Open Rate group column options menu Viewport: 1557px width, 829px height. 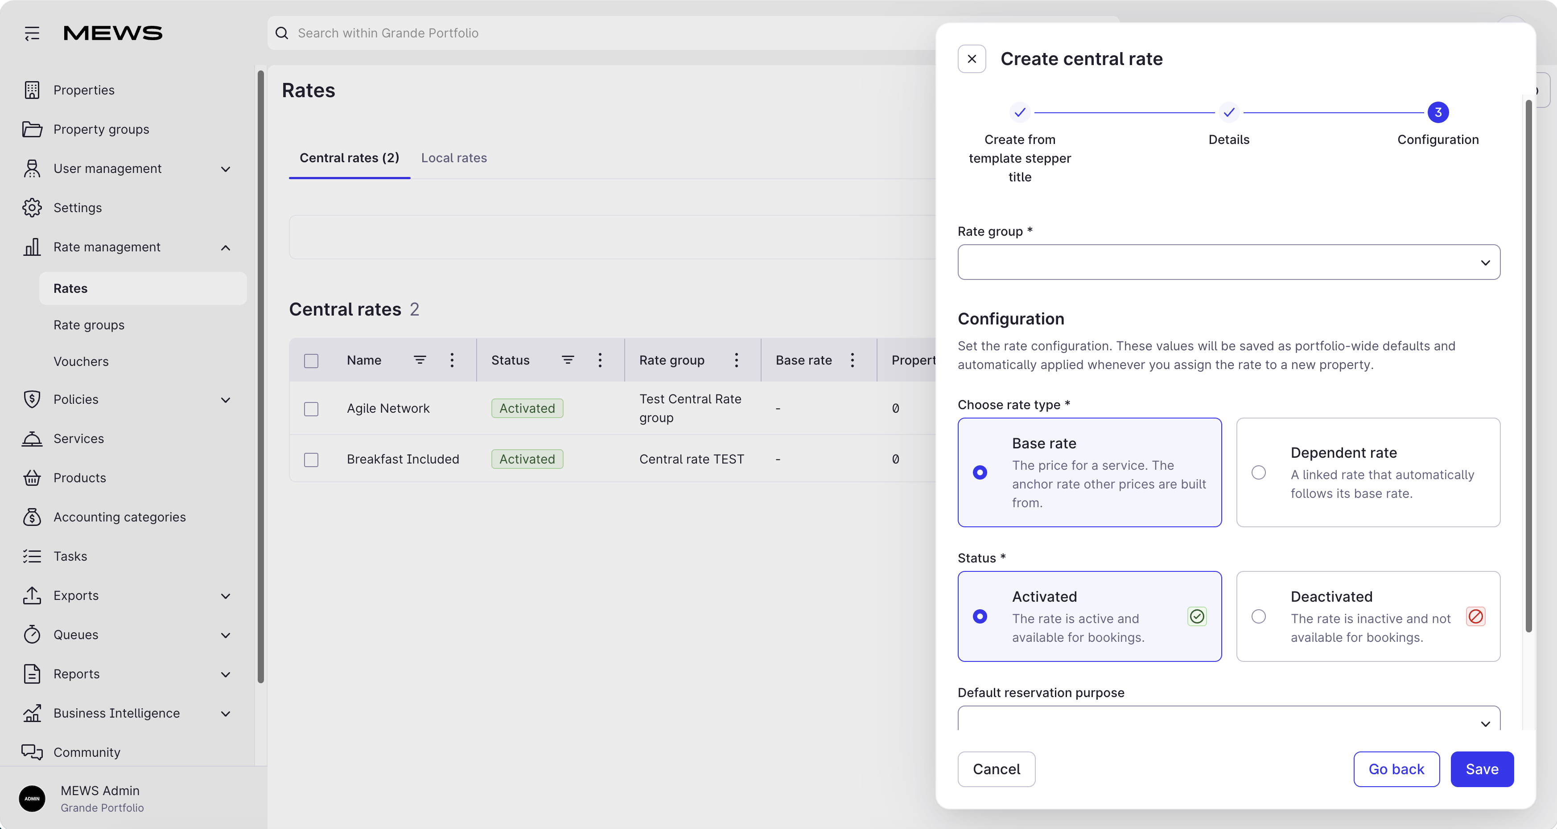737,360
